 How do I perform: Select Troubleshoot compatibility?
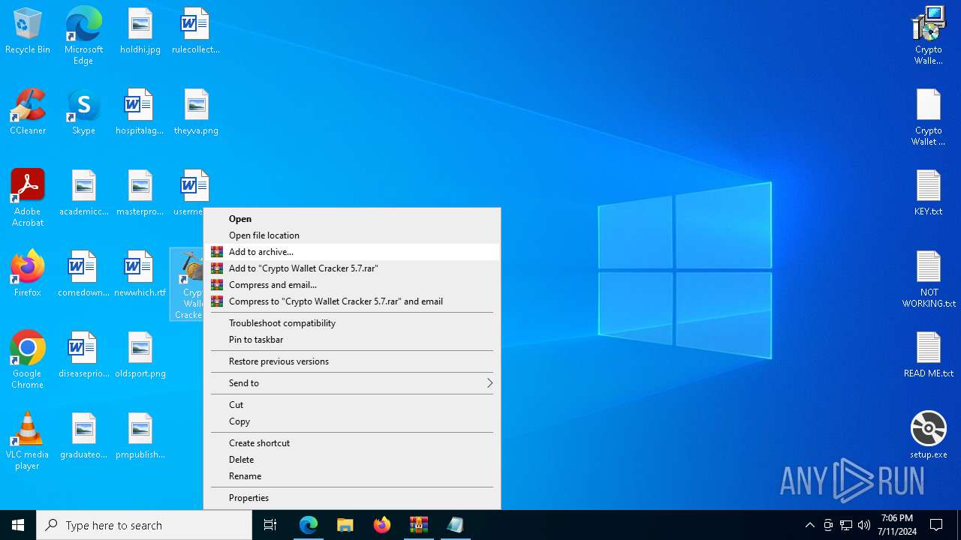pyautogui.click(x=351, y=323)
